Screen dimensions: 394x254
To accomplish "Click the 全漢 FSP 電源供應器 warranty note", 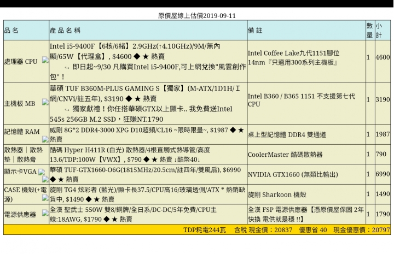I will coord(306,214).
